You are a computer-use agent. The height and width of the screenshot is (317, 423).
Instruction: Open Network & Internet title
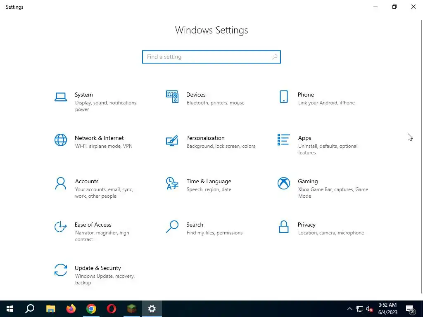[x=99, y=138]
